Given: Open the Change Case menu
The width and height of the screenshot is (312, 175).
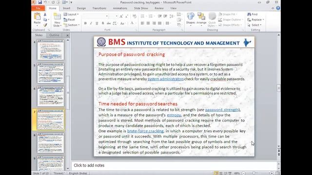Looking at the screenshot, I should [122, 23].
